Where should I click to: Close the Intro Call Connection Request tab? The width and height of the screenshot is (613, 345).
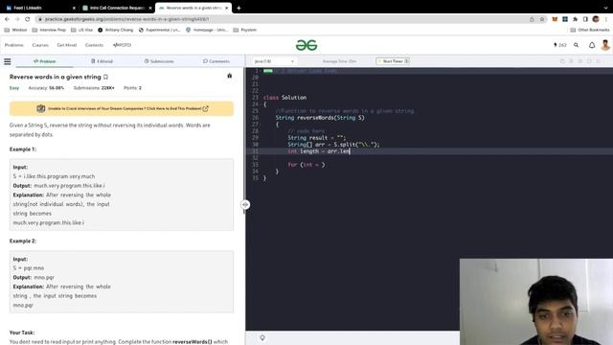150,8
